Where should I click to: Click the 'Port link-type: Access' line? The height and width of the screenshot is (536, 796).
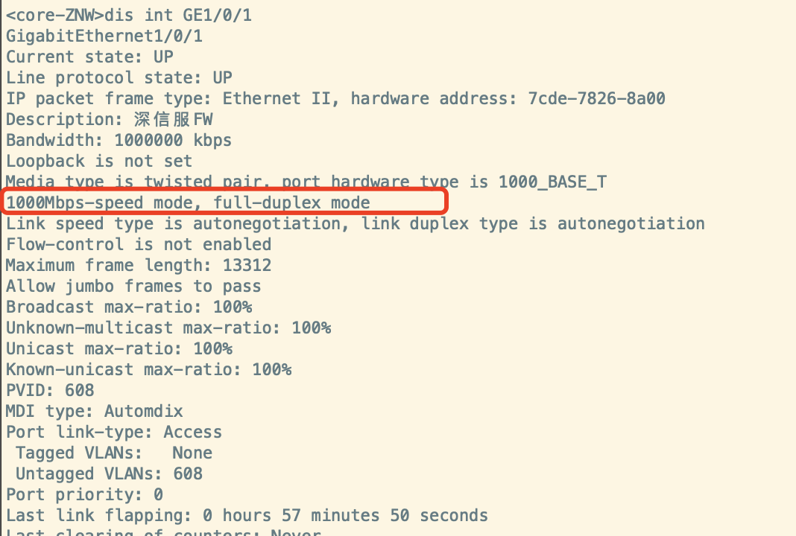(x=114, y=432)
